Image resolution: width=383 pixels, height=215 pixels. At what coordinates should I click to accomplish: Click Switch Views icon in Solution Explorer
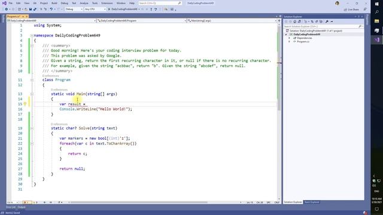299,21
